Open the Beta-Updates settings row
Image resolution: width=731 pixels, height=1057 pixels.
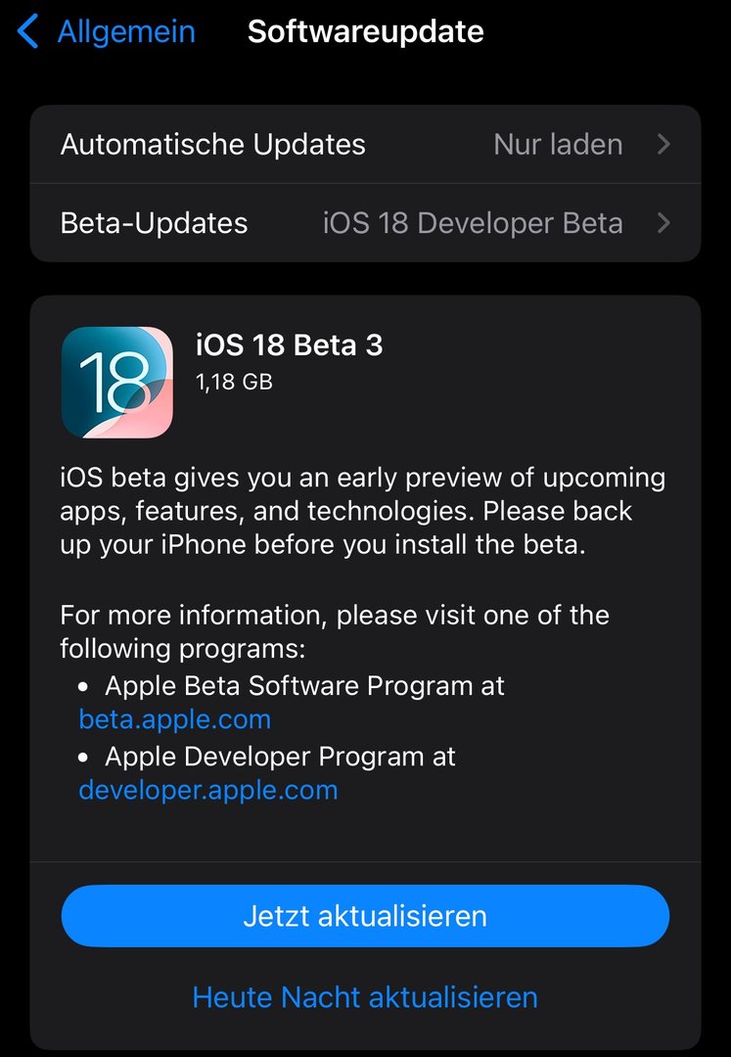tap(155, 223)
